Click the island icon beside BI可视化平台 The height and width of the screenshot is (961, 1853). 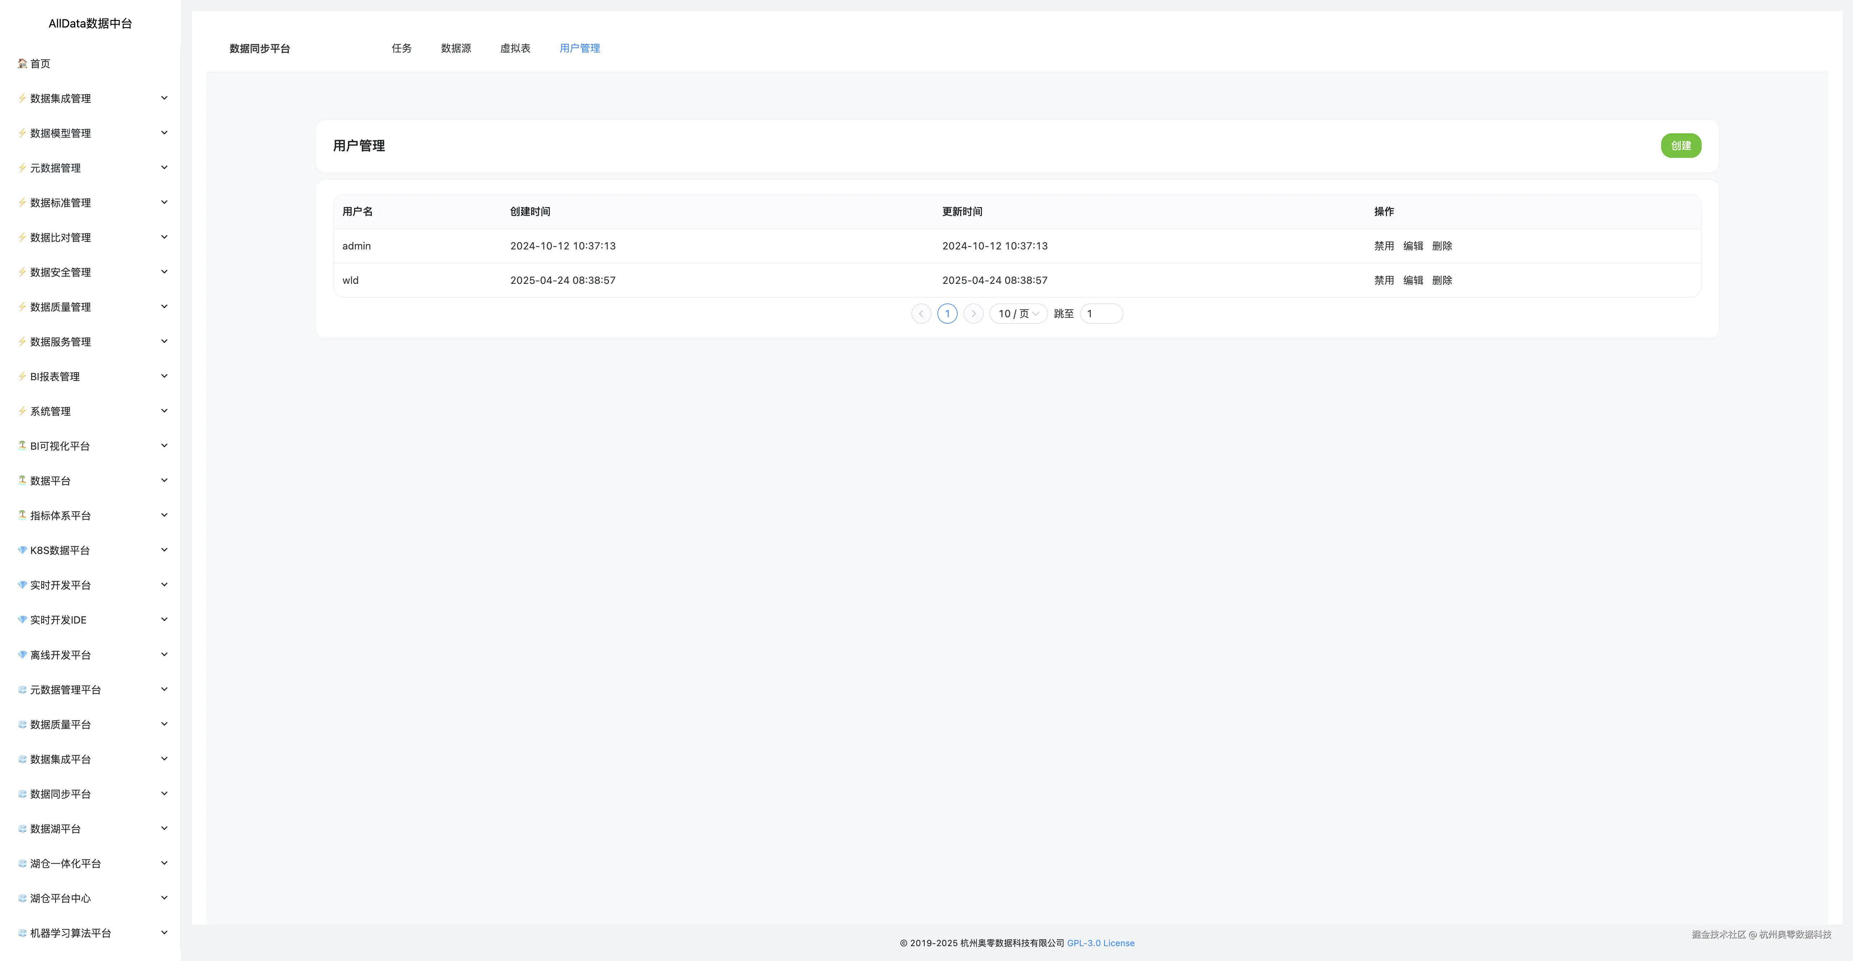tap(22, 445)
